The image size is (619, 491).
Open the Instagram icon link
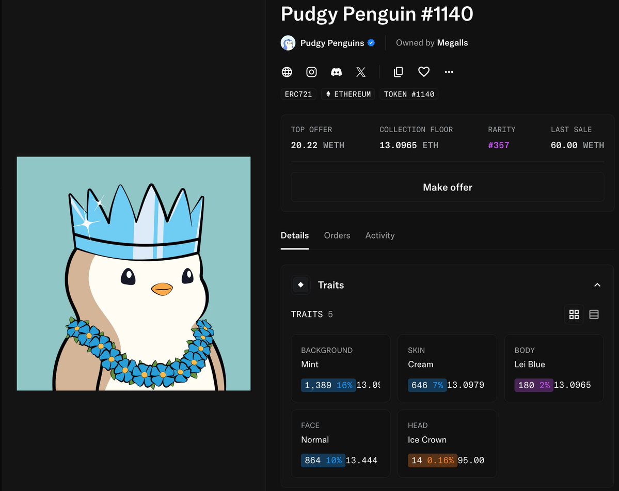pyautogui.click(x=311, y=72)
